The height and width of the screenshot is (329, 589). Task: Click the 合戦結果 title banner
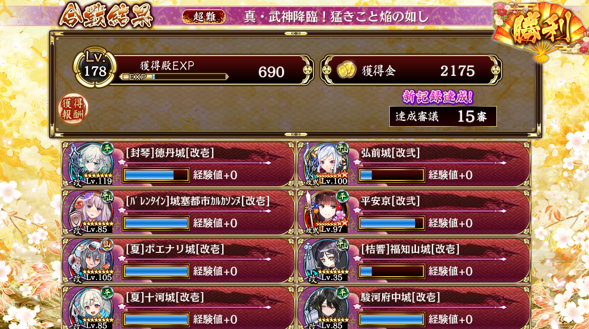(x=106, y=16)
